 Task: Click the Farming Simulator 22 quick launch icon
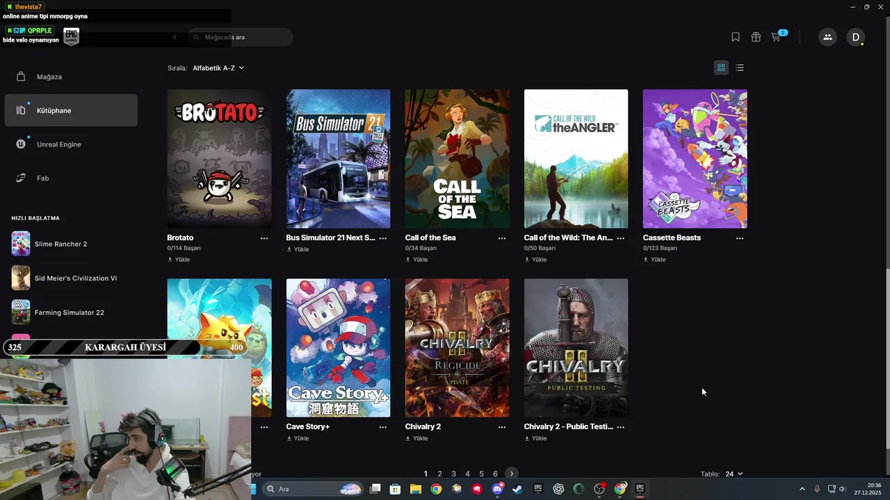click(x=21, y=312)
